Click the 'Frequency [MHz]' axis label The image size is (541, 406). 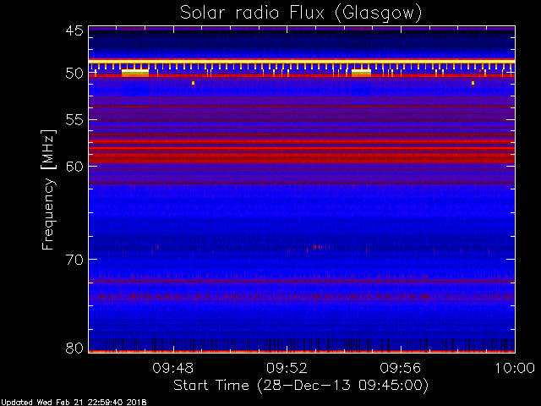[48, 189]
